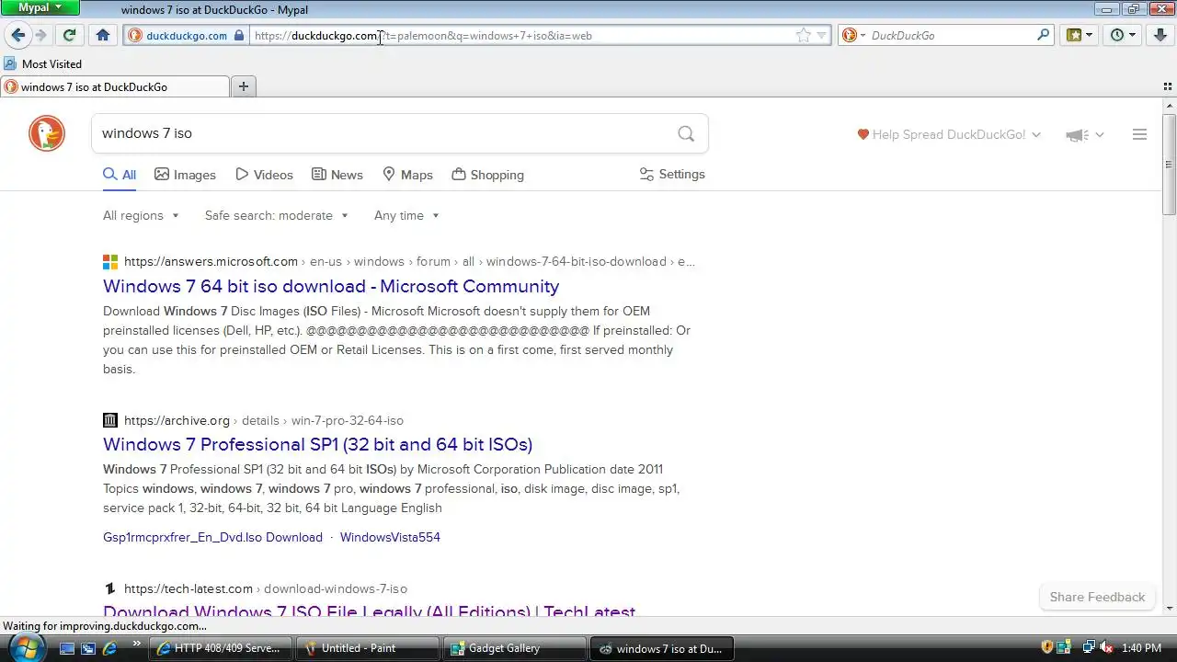
Task: Open the search engine selector dropdown
Action: (854, 35)
